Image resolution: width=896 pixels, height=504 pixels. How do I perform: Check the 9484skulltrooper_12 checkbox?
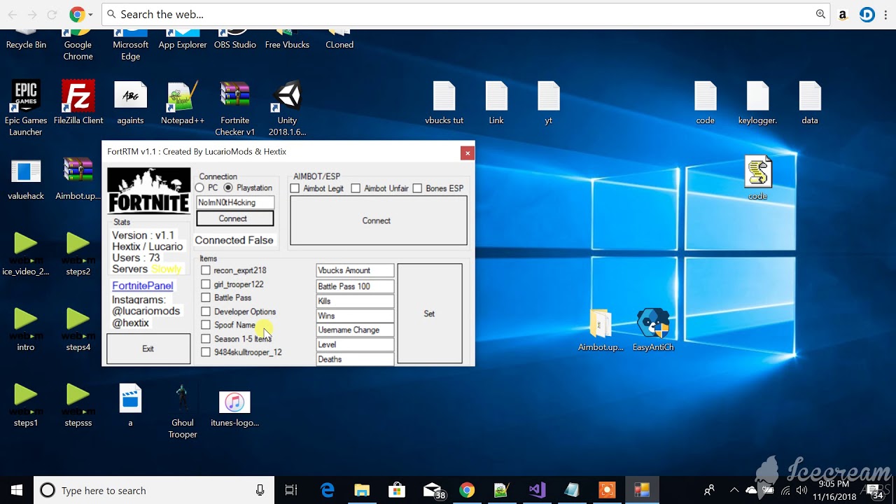pyautogui.click(x=206, y=352)
